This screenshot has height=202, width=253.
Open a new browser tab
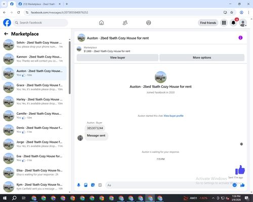tap(67, 4)
